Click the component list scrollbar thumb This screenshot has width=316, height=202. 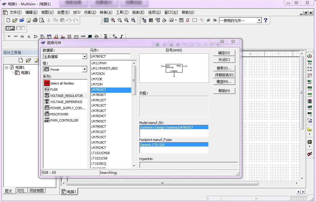point(134,80)
